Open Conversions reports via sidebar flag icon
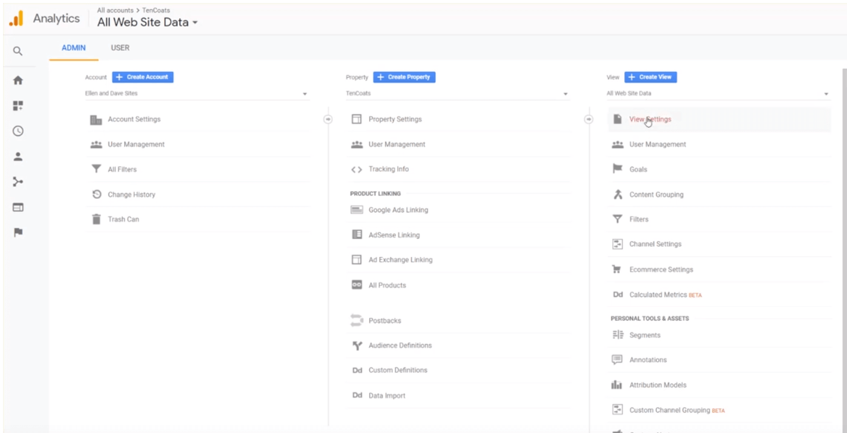The width and height of the screenshot is (847, 433). (18, 232)
